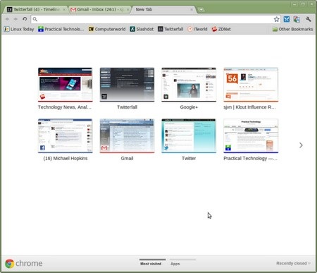This screenshot has height=273, width=317.
Task: Open the Linux Today bookmark
Action: tap(19, 29)
